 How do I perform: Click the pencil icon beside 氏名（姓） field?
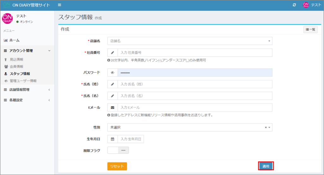112,84
